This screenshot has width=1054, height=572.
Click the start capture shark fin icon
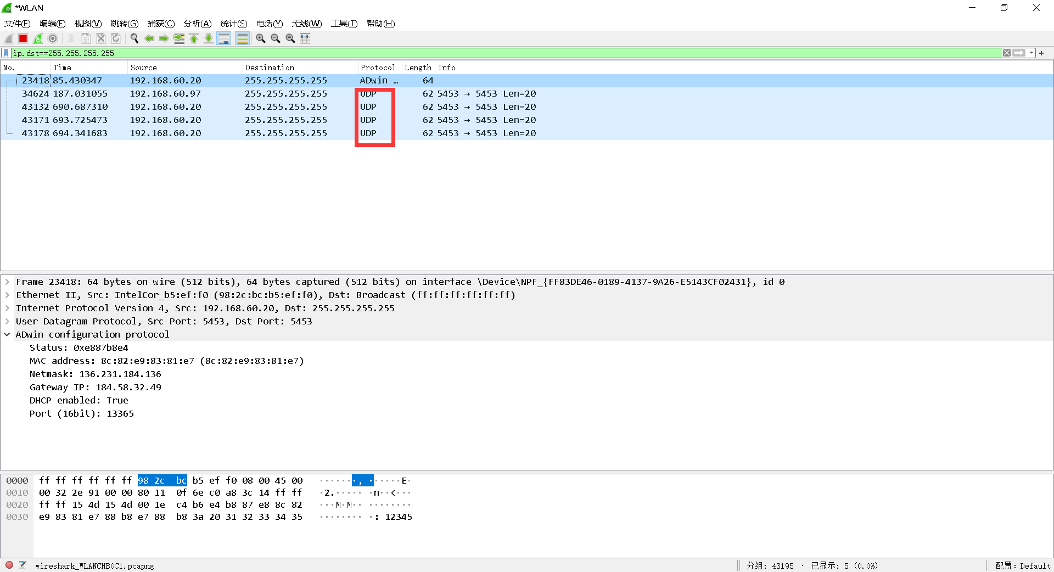click(9, 38)
